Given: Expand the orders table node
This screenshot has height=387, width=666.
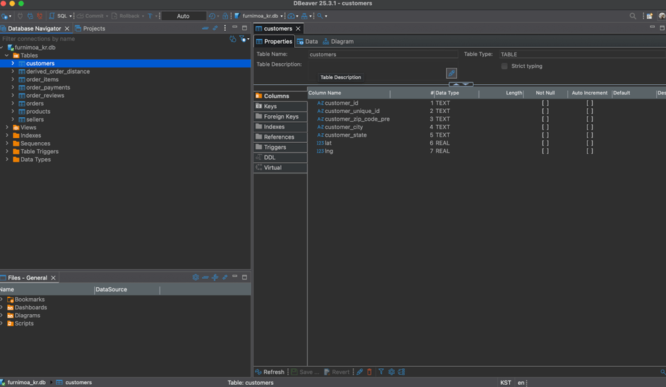Looking at the screenshot, I should tap(12, 103).
